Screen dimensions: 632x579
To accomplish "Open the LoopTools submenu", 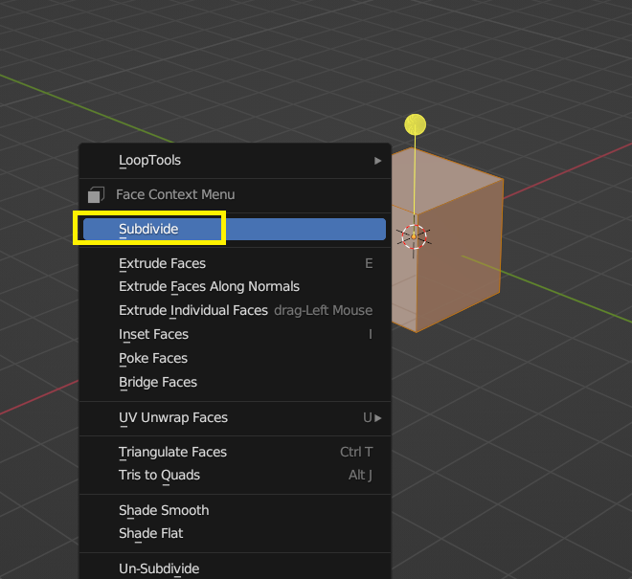I will 235,161.
